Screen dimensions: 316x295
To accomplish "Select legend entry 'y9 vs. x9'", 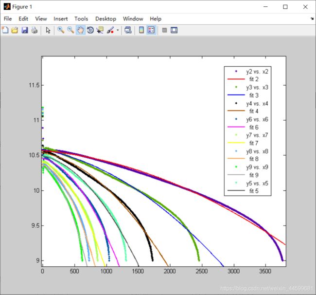I will (257, 167).
